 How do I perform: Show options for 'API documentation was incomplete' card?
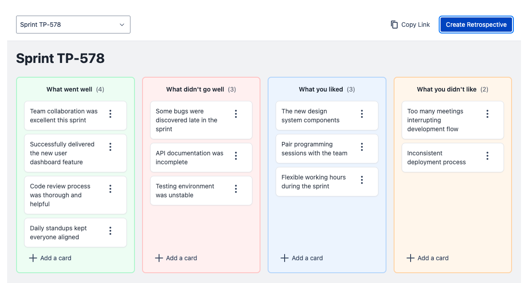(236, 156)
